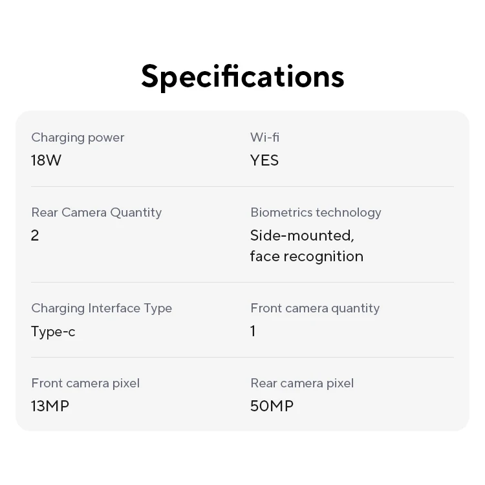Viewport: 485px width, 485px height.
Task: Click the Charging power label
Action: click(x=78, y=137)
